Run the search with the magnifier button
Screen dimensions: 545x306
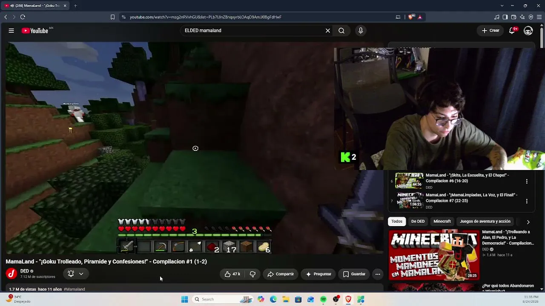point(341,31)
